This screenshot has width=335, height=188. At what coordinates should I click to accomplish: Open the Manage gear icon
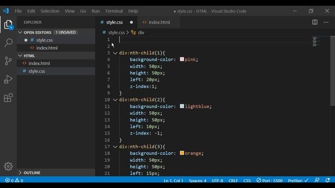(x=8, y=166)
